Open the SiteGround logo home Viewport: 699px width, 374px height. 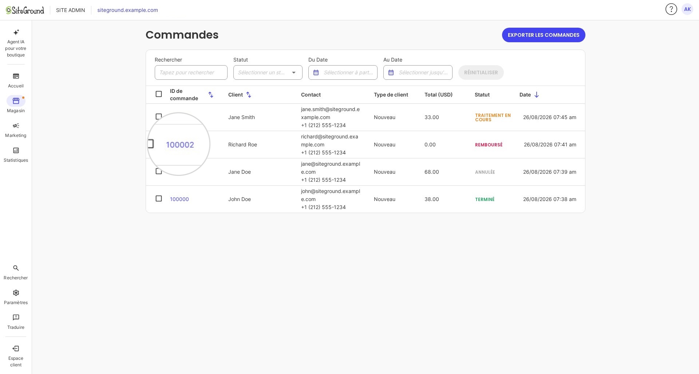pos(25,10)
